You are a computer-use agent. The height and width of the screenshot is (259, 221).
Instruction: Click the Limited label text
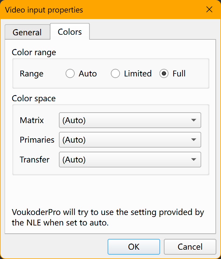click(x=138, y=73)
